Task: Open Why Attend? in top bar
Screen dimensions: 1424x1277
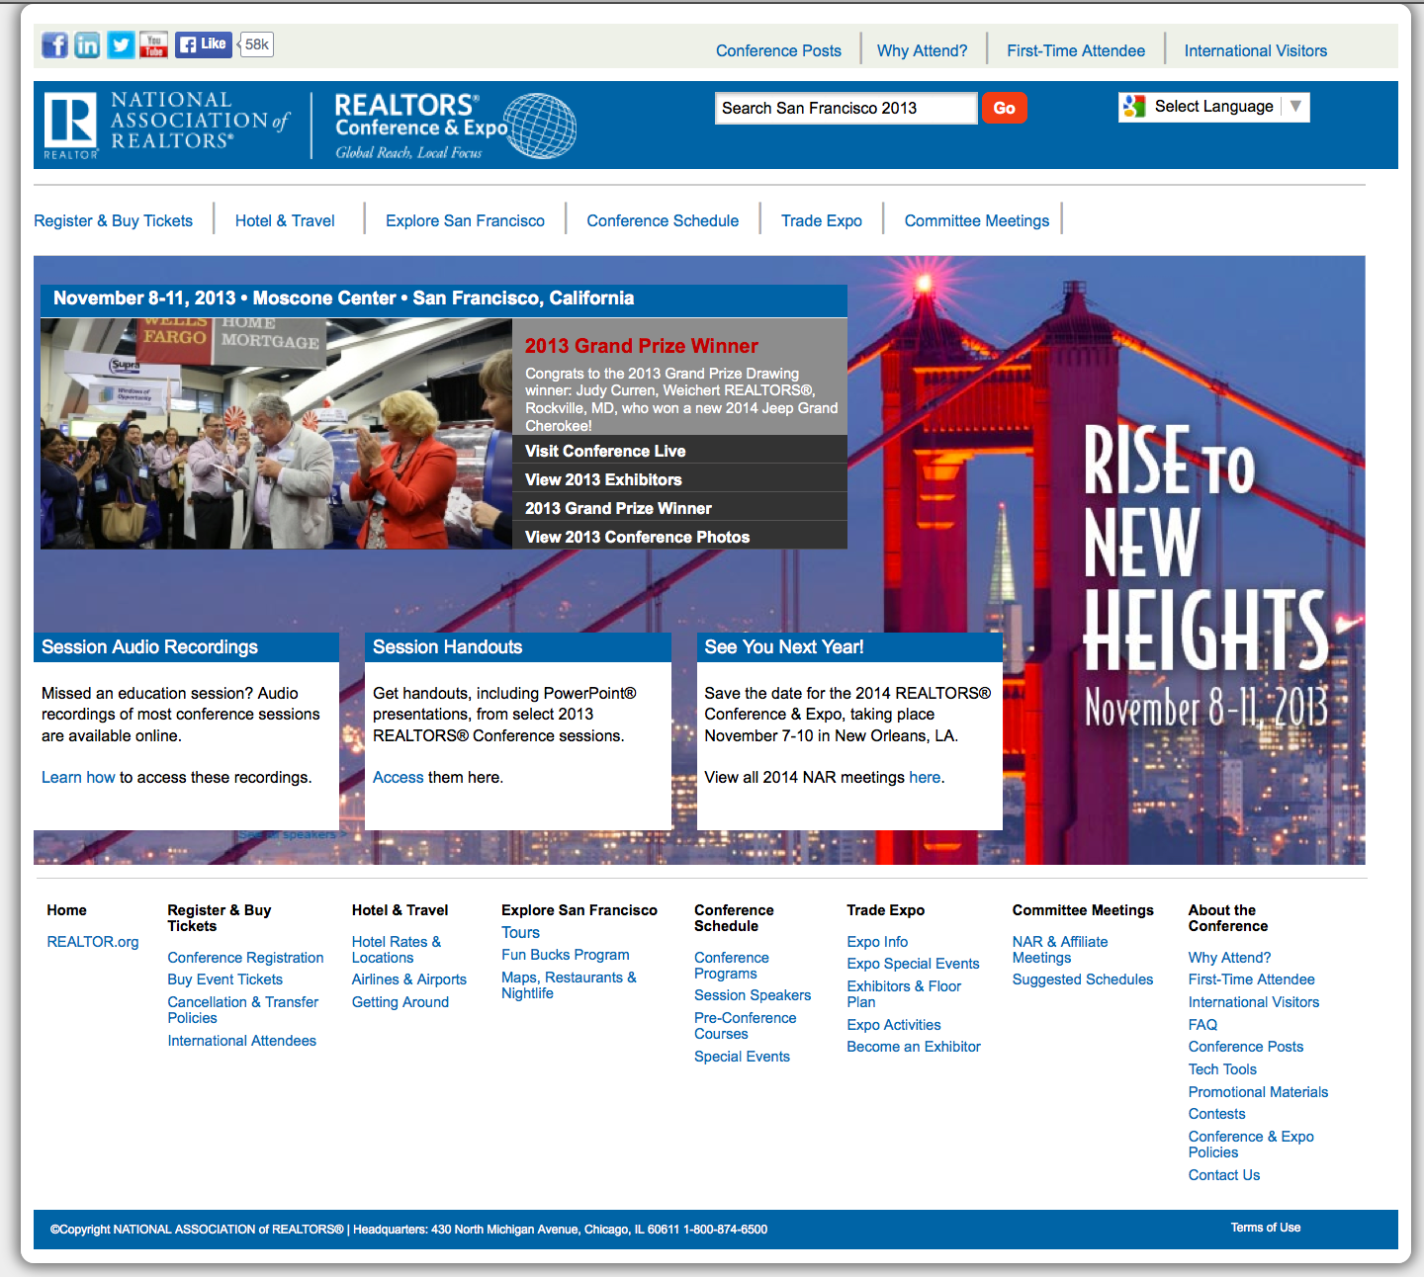Action: coord(922,50)
